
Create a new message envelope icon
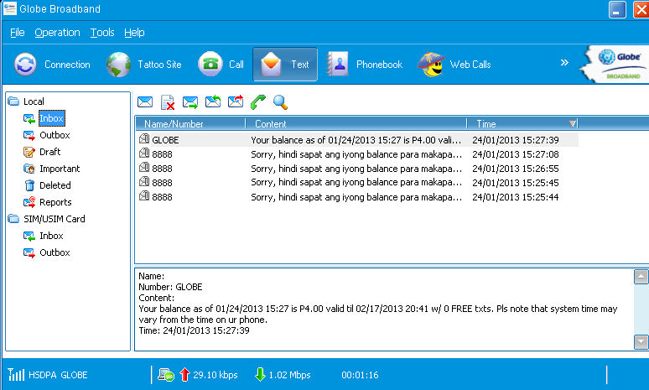[145, 101]
